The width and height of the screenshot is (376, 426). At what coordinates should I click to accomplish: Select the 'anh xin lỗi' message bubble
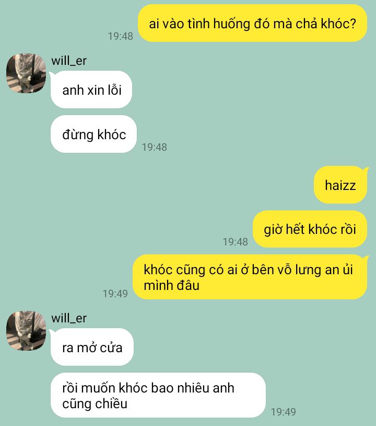pyautogui.click(x=91, y=89)
